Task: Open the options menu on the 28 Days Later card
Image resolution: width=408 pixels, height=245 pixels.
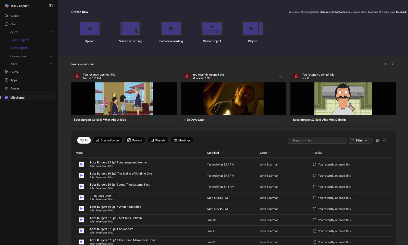Action: tap(280, 76)
